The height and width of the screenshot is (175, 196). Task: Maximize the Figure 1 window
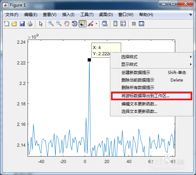point(173,4)
